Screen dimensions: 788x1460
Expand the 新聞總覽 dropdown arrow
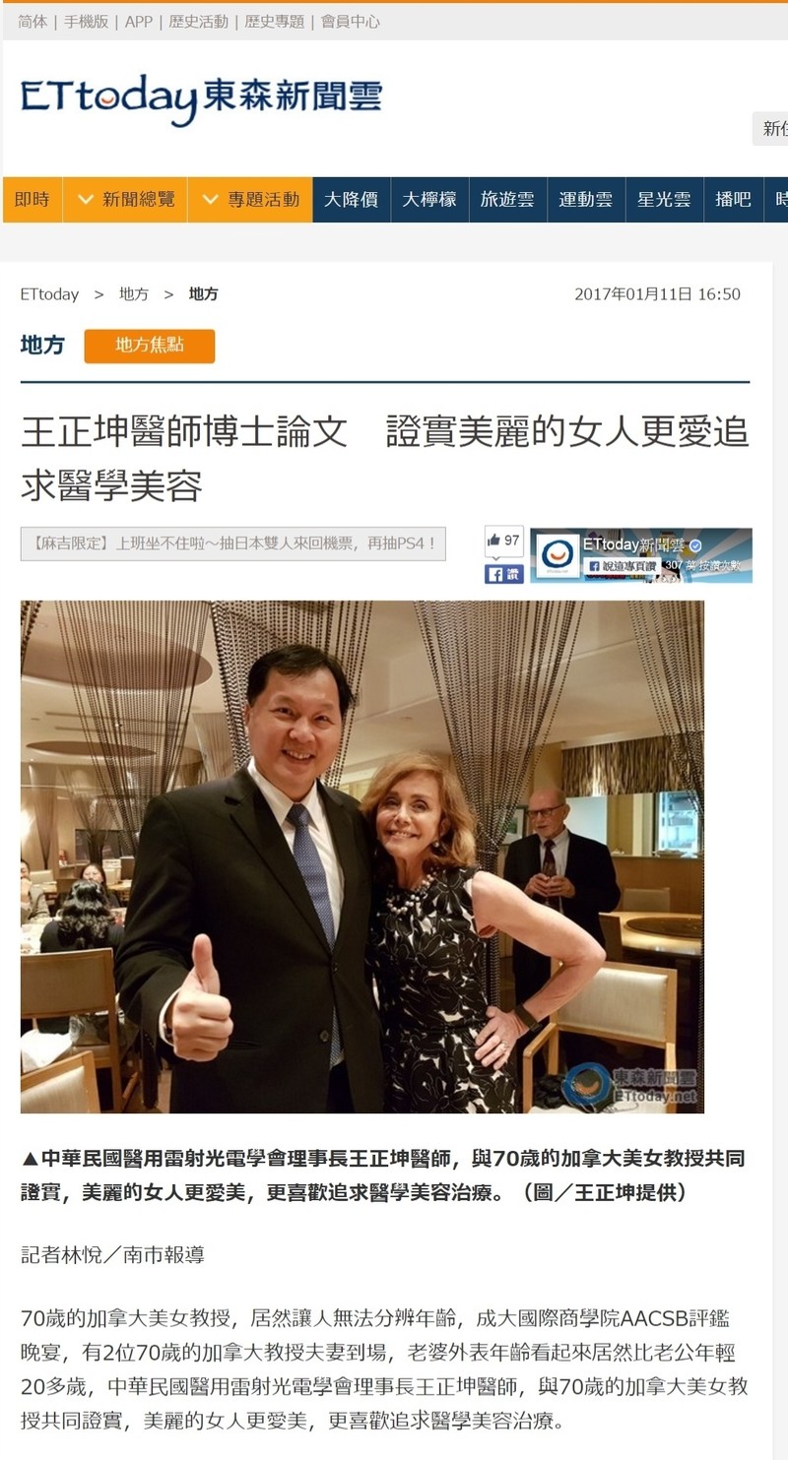pyautogui.click(x=87, y=199)
